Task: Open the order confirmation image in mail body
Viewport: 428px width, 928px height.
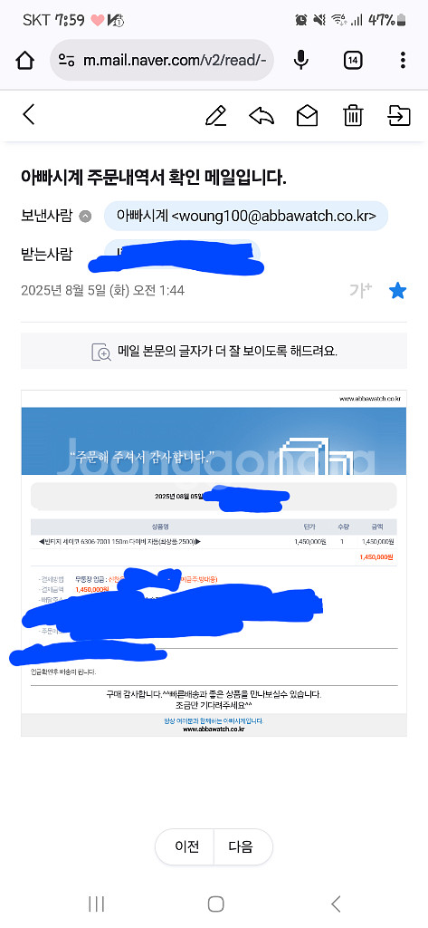Action: tap(214, 563)
